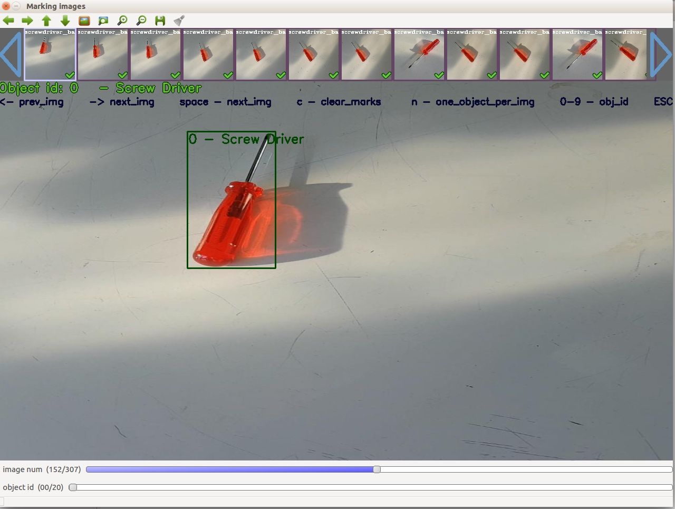Click 'Object id: 0 - Screw Driver' header text

coord(101,88)
